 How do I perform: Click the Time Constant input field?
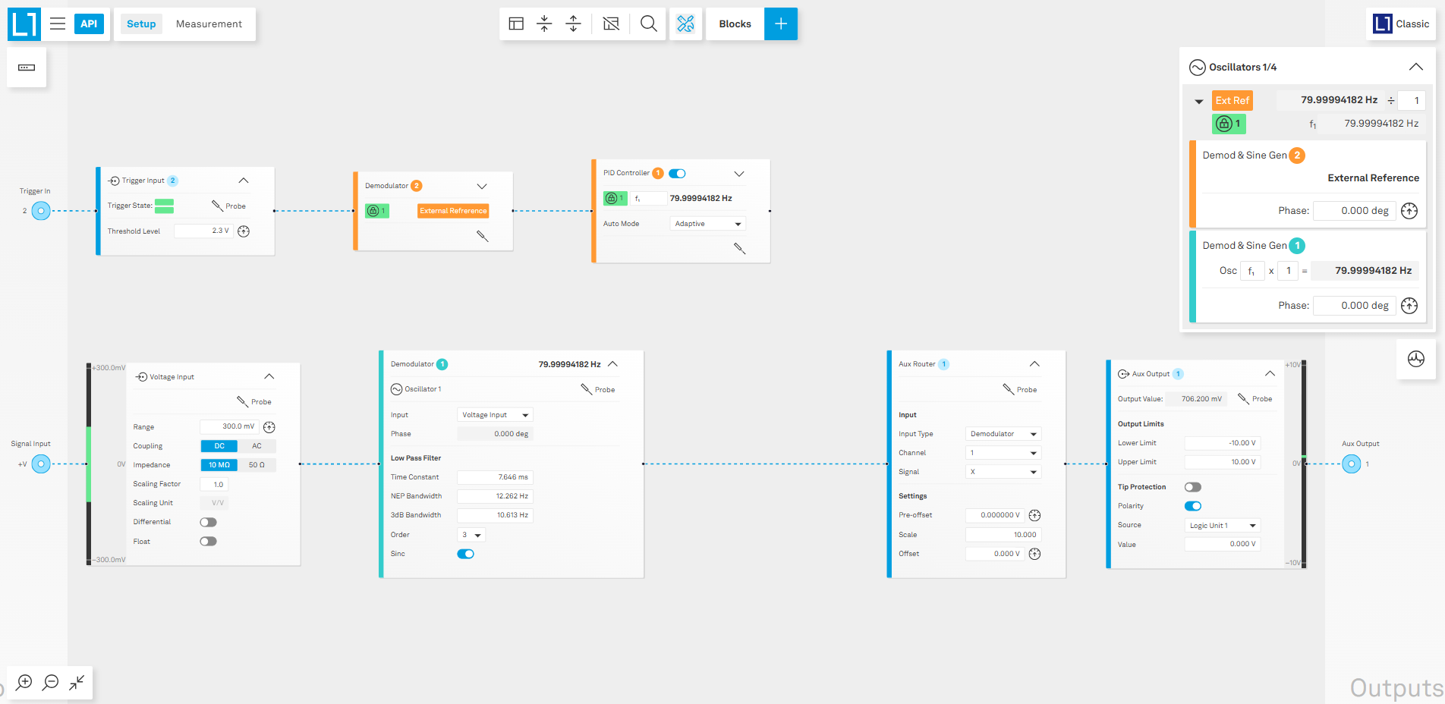click(x=495, y=477)
